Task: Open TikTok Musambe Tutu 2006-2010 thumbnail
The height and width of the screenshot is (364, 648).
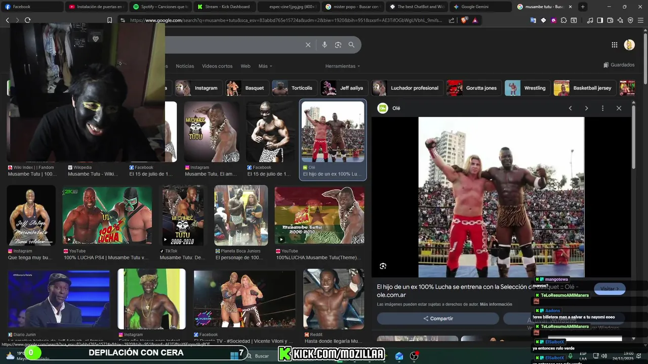Action: [183, 215]
